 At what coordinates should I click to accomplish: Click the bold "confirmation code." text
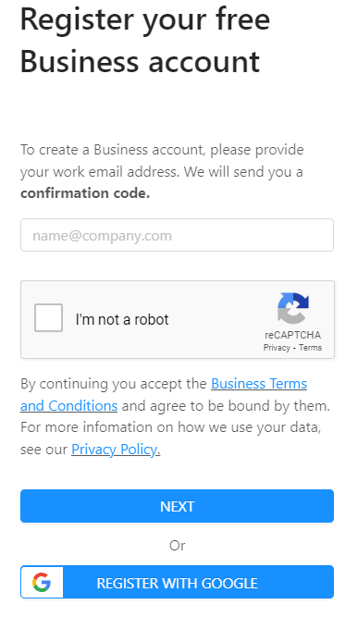85,193
